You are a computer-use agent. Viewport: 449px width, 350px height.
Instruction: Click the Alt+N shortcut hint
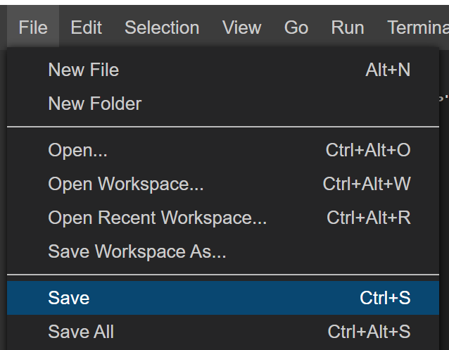click(388, 70)
